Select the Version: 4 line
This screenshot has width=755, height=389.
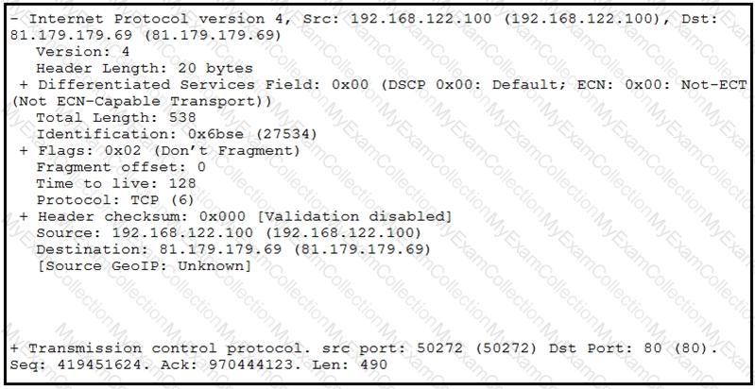pyautogui.click(x=83, y=52)
